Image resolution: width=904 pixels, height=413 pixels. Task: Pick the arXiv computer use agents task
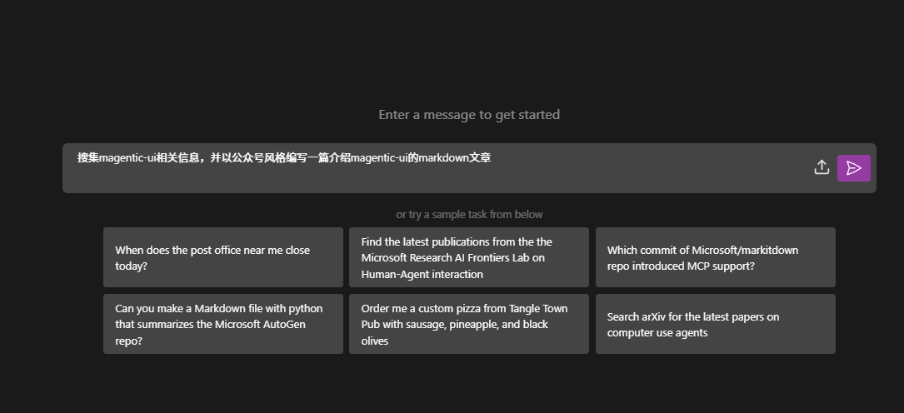click(716, 324)
